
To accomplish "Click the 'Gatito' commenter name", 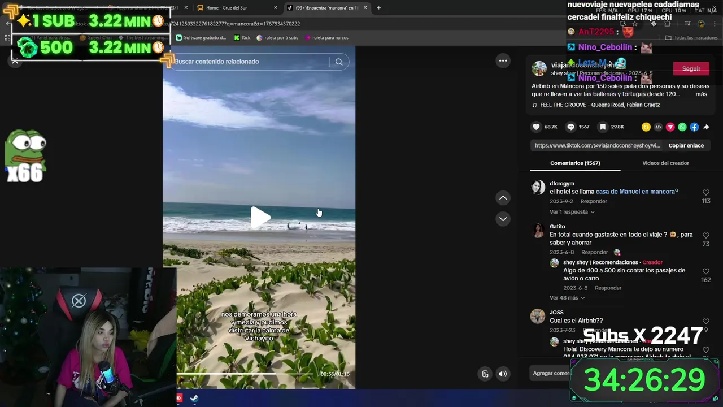I will pyautogui.click(x=558, y=227).
